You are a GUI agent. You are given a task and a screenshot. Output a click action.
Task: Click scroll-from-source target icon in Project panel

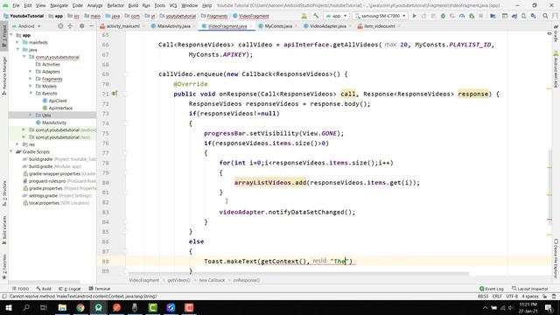60,26
